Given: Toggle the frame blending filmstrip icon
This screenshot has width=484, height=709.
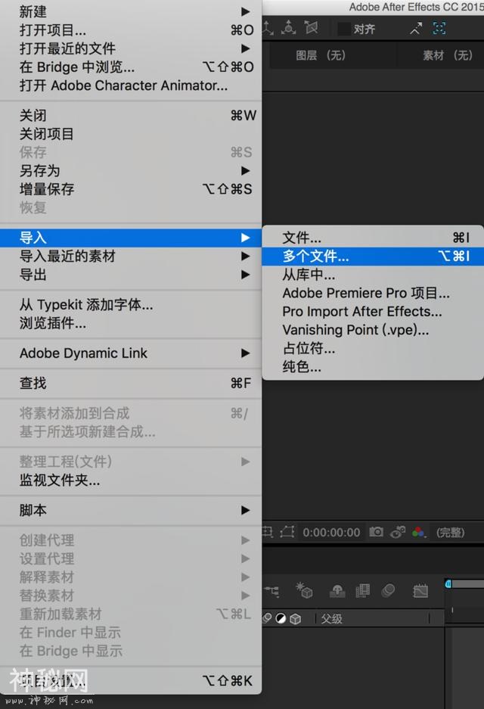Looking at the screenshot, I should coord(362,590).
